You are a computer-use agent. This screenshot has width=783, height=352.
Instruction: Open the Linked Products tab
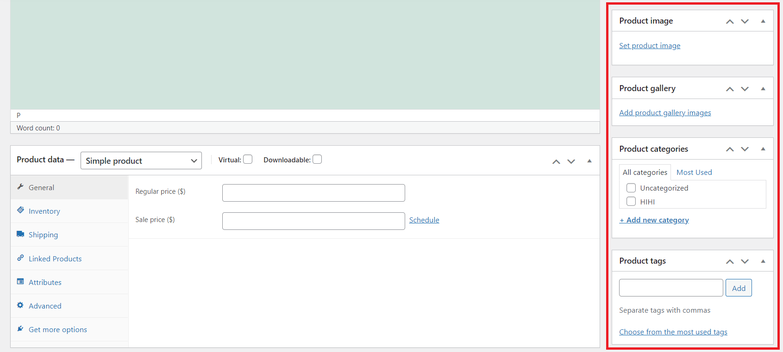[x=69, y=259]
